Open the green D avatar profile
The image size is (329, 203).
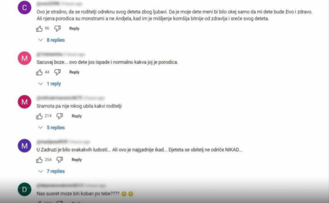coord(24,189)
